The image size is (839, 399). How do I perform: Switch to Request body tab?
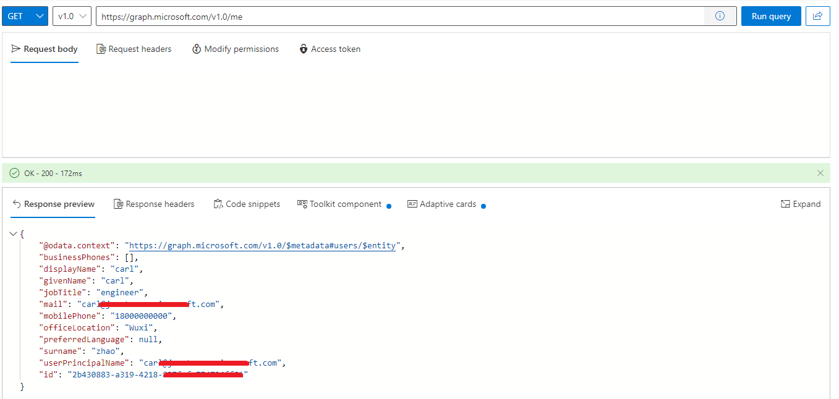45,49
